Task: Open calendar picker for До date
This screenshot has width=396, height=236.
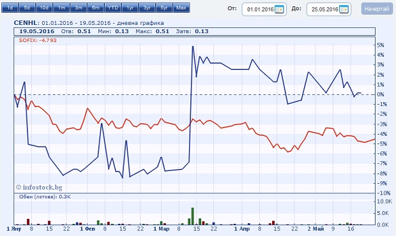Action: pyautogui.click(x=344, y=10)
